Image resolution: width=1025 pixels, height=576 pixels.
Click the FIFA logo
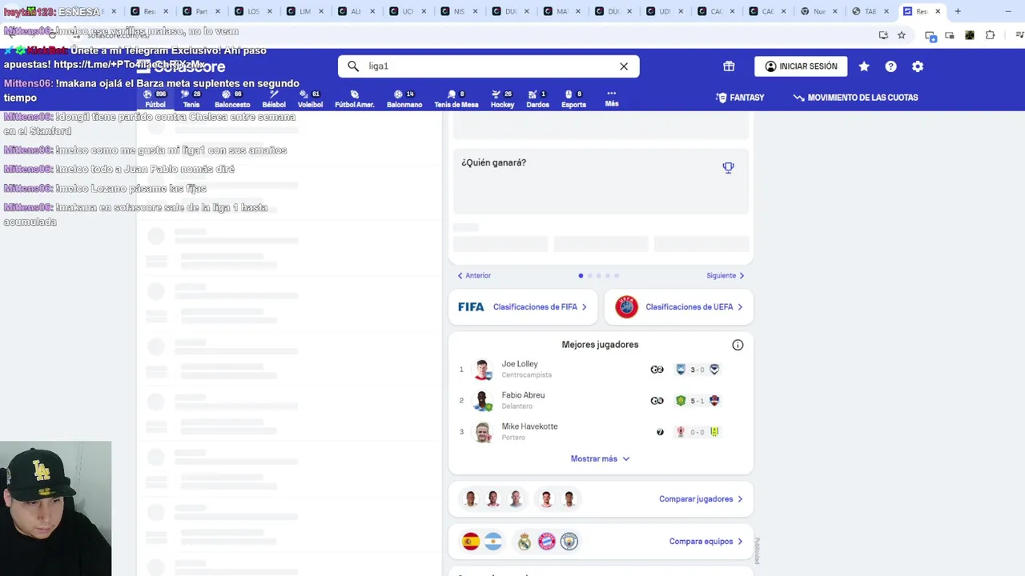click(471, 307)
